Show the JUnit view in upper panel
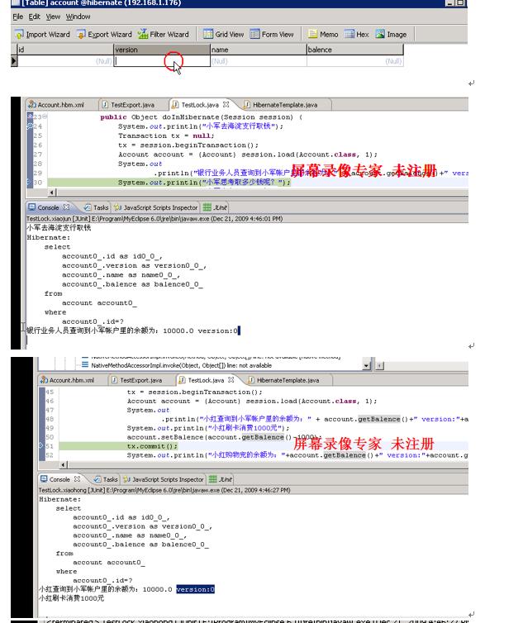523x623 pixels. point(215,207)
